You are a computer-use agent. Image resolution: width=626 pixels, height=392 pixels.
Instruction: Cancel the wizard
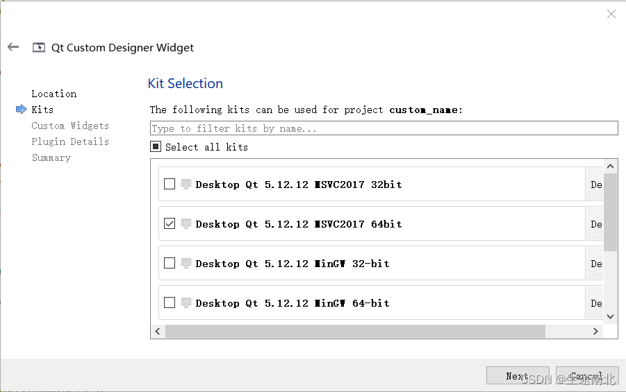point(587,375)
